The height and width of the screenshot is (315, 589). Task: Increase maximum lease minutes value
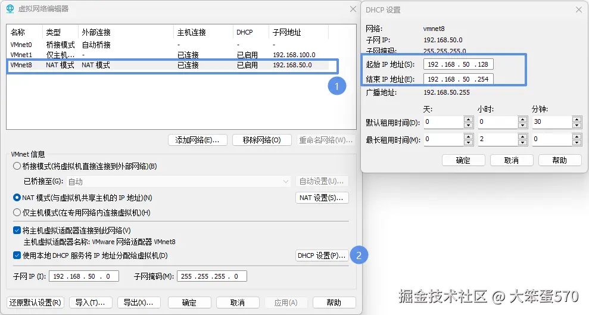click(577, 137)
